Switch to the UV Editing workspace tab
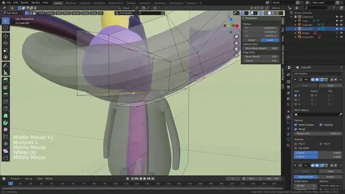The height and width of the screenshot is (194, 345). 99,3
